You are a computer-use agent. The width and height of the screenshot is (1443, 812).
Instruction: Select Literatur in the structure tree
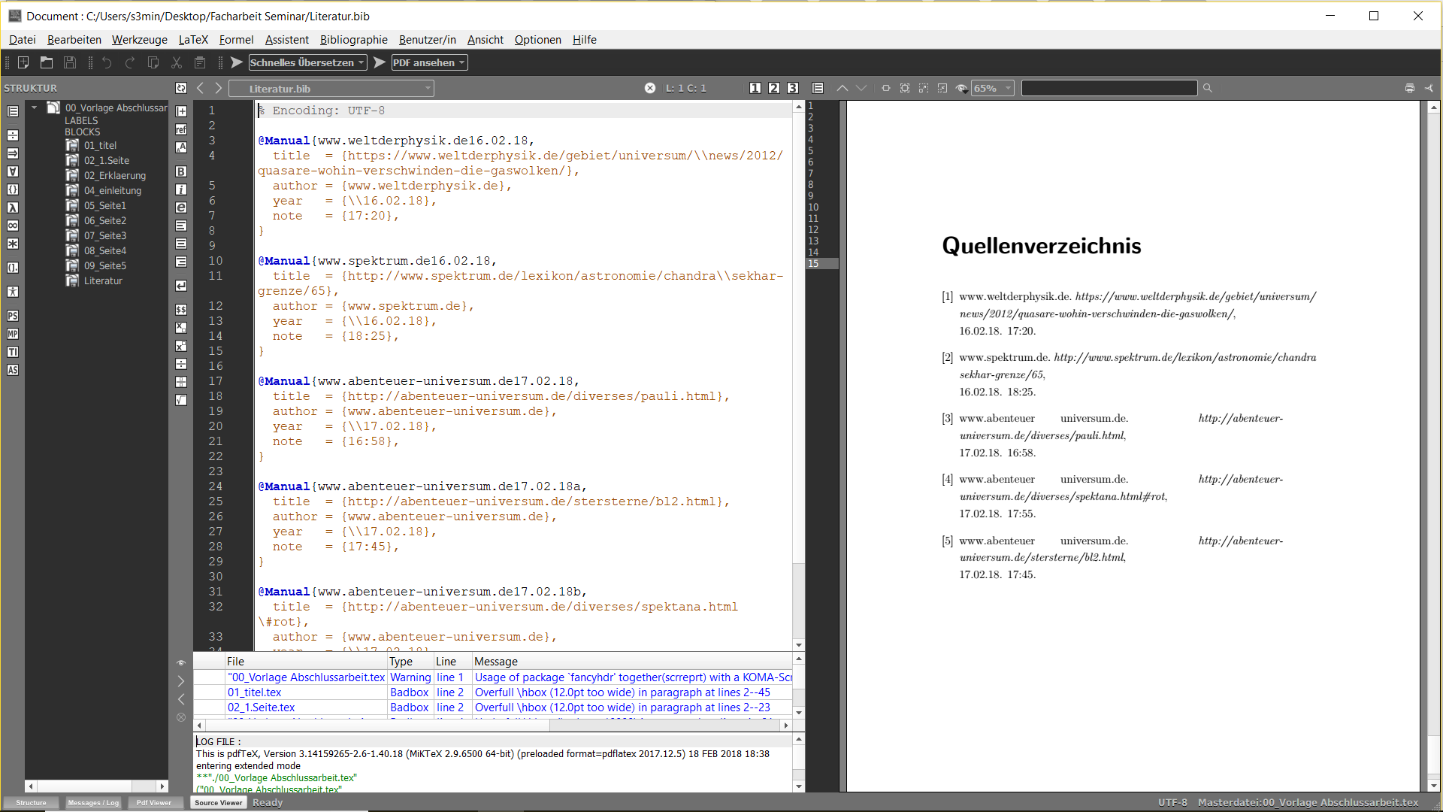[x=103, y=280]
